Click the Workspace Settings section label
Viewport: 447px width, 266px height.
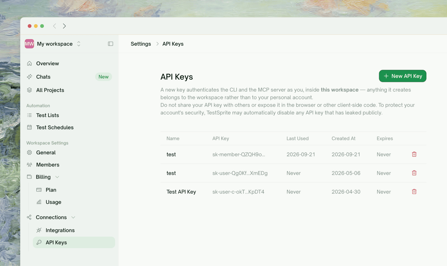[x=47, y=143]
